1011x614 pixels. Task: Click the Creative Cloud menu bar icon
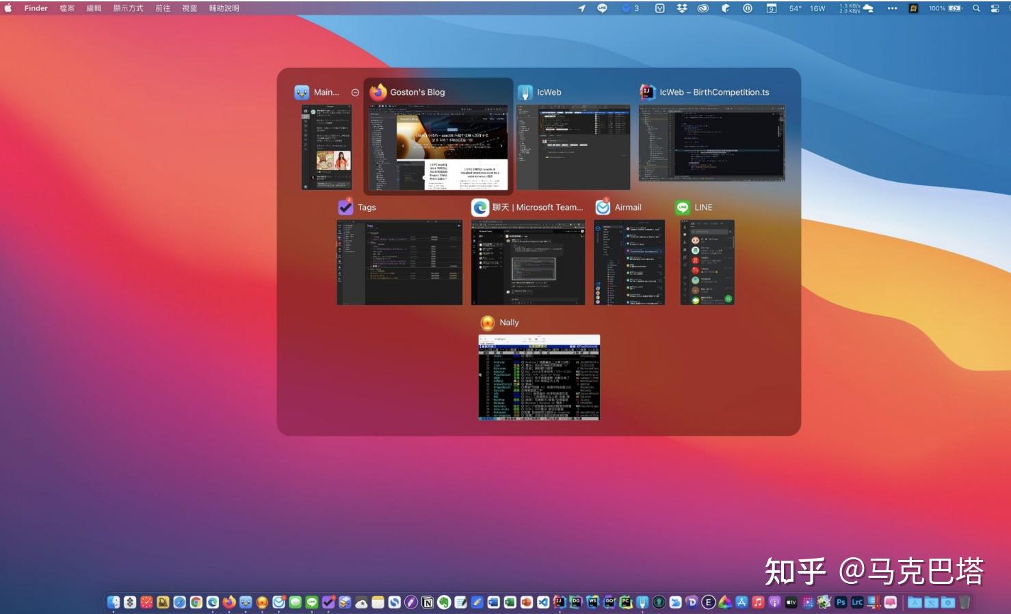[x=703, y=8]
